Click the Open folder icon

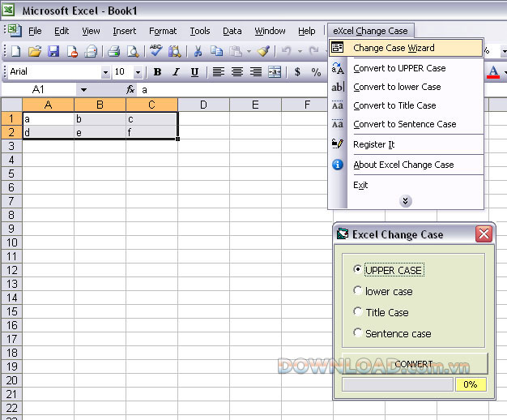coord(35,51)
